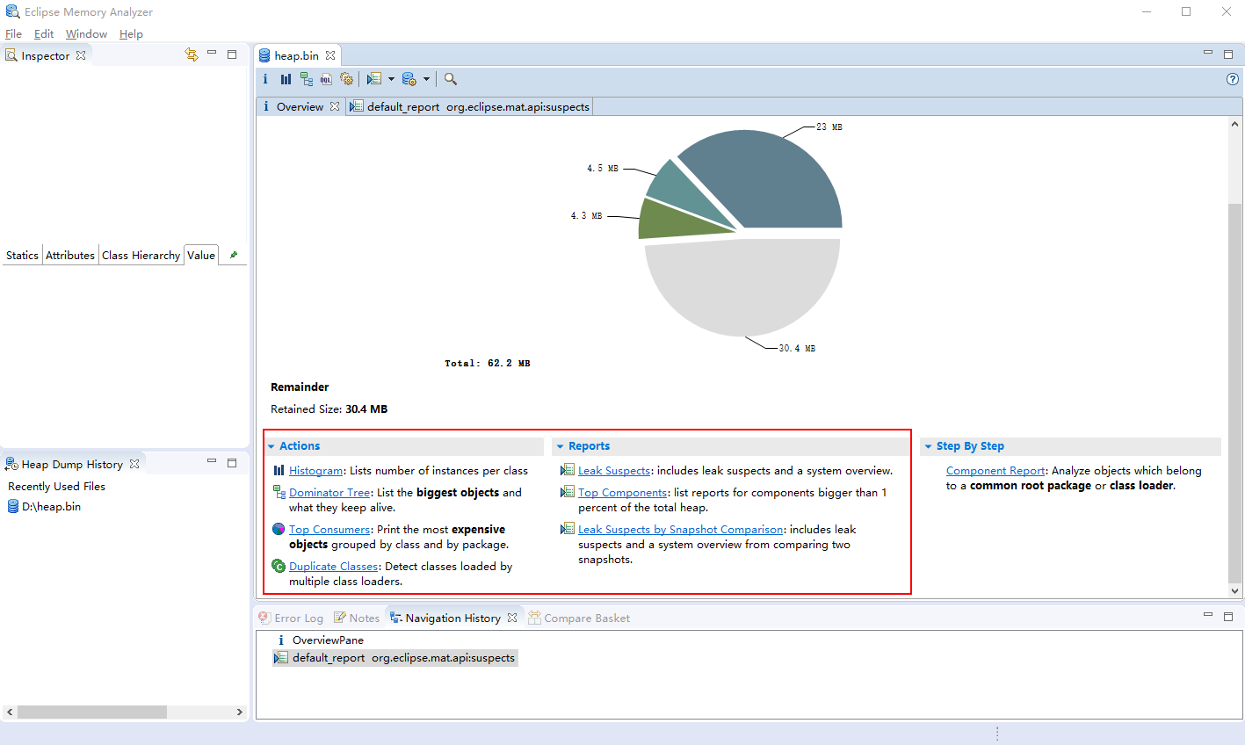Maximize the Navigation History panel
1245x745 pixels.
[x=1228, y=617]
